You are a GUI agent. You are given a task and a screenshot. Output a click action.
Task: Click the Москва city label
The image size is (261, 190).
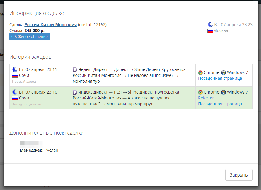[221, 31]
